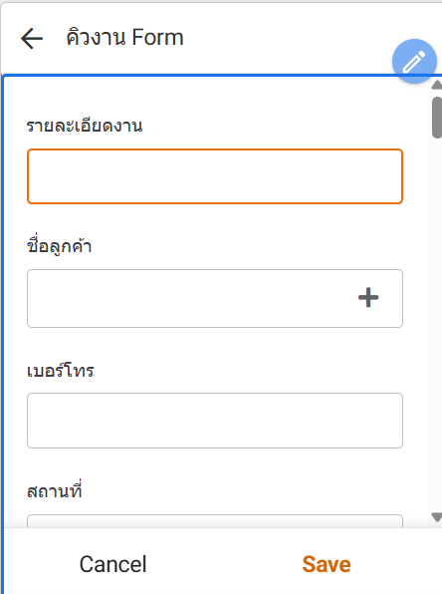442x594 pixels.
Task: Click the ชื่อลูกค้า label
Action: click(x=60, y=246)
